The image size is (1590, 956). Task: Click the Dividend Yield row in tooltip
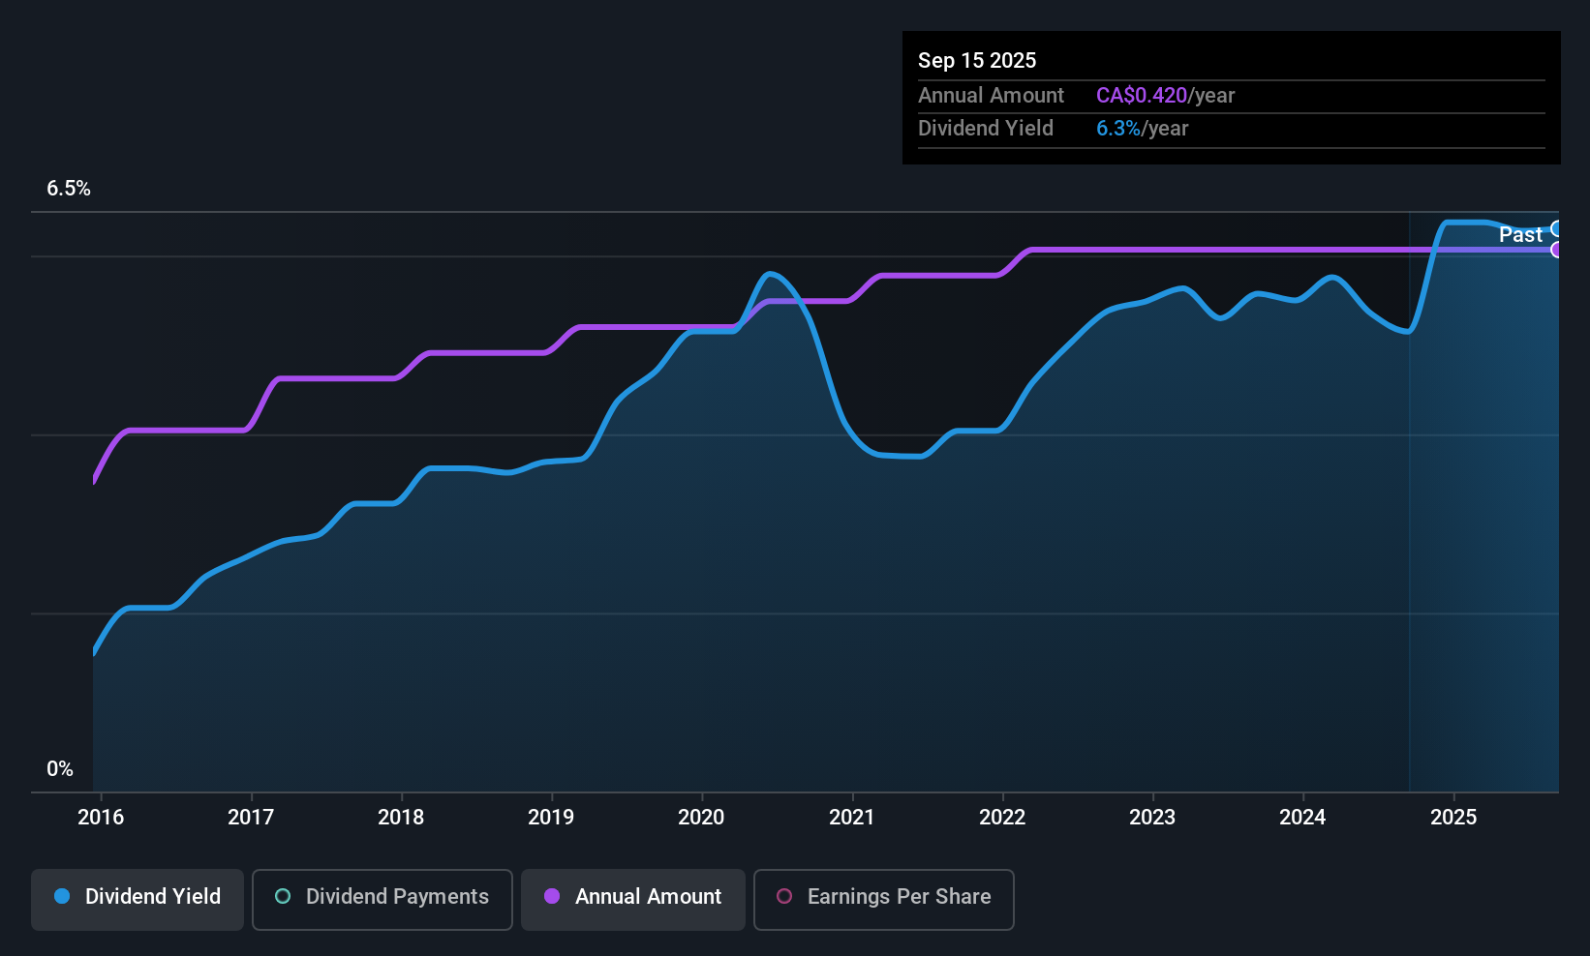[985, 128]
